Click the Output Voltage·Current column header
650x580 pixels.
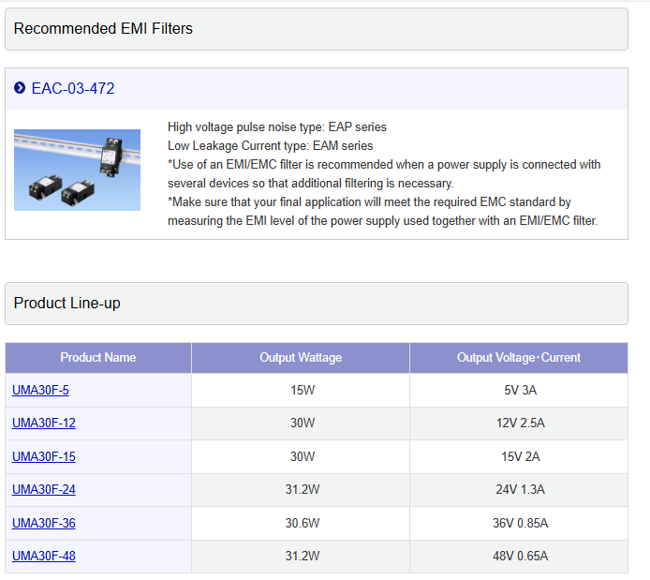pyautogui.click(x=518, y=358)
